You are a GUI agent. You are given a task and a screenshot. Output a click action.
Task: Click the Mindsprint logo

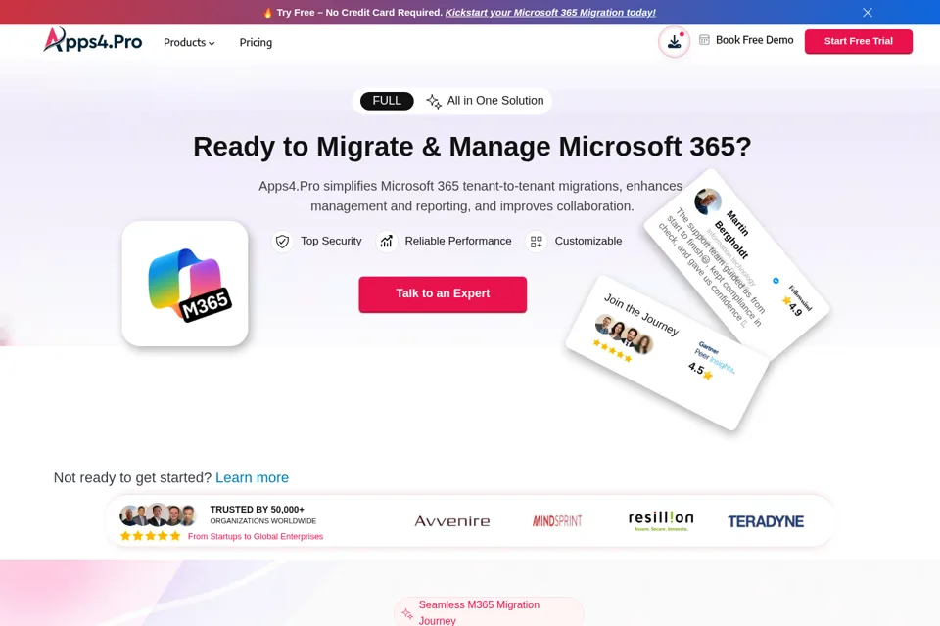[x=557, y=521]
